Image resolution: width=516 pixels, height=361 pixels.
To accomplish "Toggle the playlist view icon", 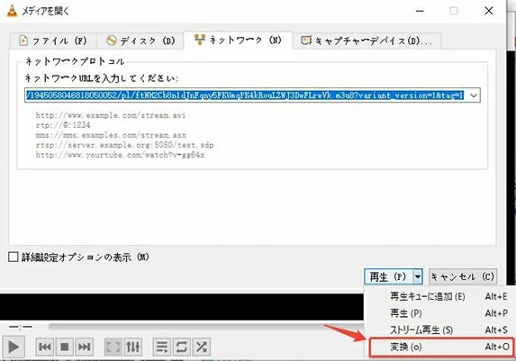I will coord(162,347).
